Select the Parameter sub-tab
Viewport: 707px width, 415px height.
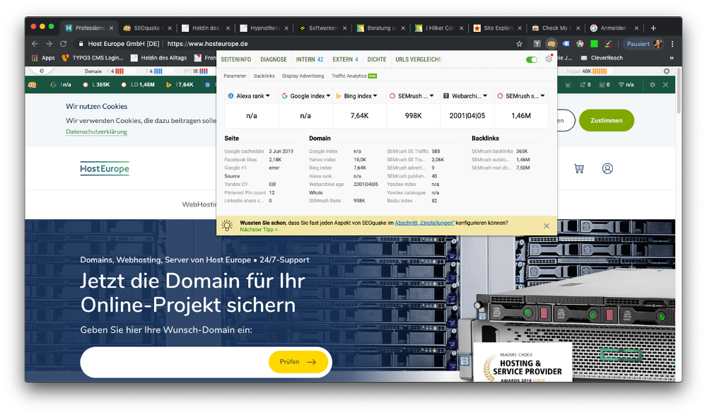click(235, 76)
